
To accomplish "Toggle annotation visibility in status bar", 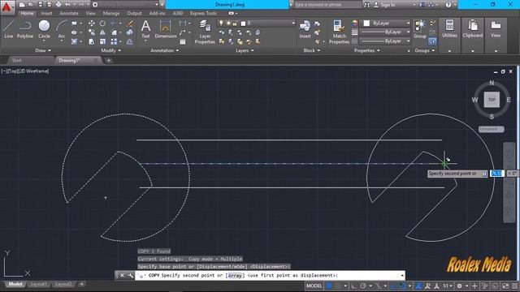I will [418, 286].
